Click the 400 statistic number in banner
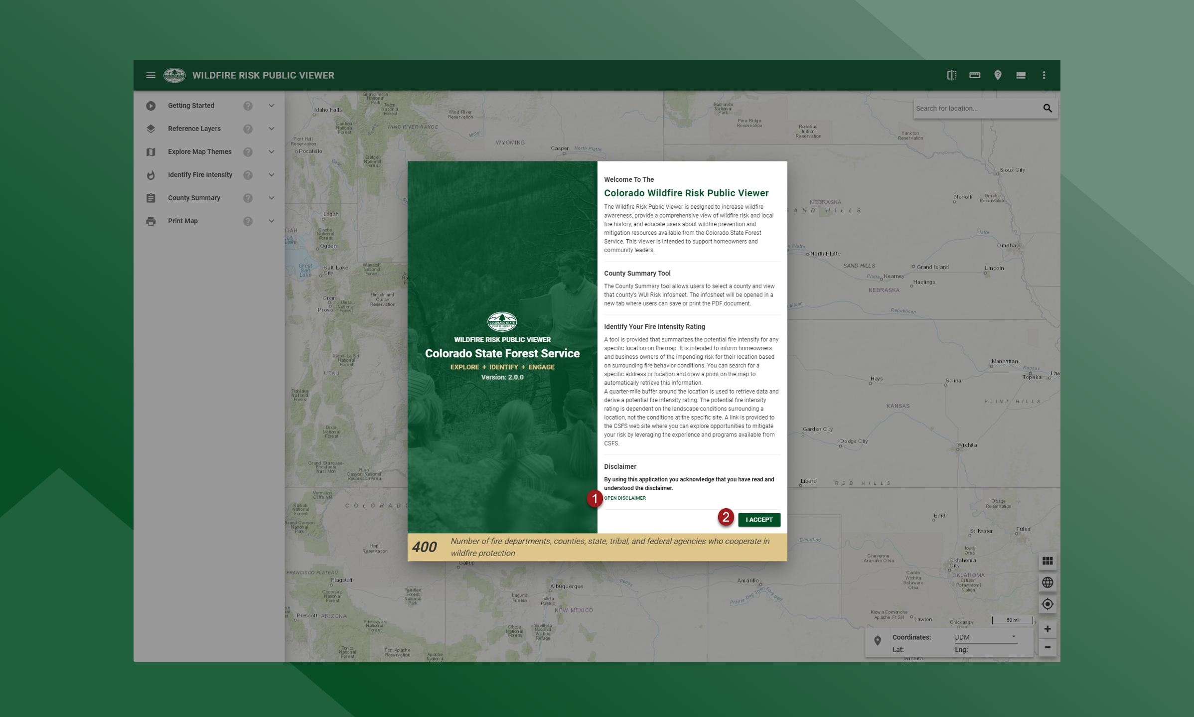 tap(425, 547)
